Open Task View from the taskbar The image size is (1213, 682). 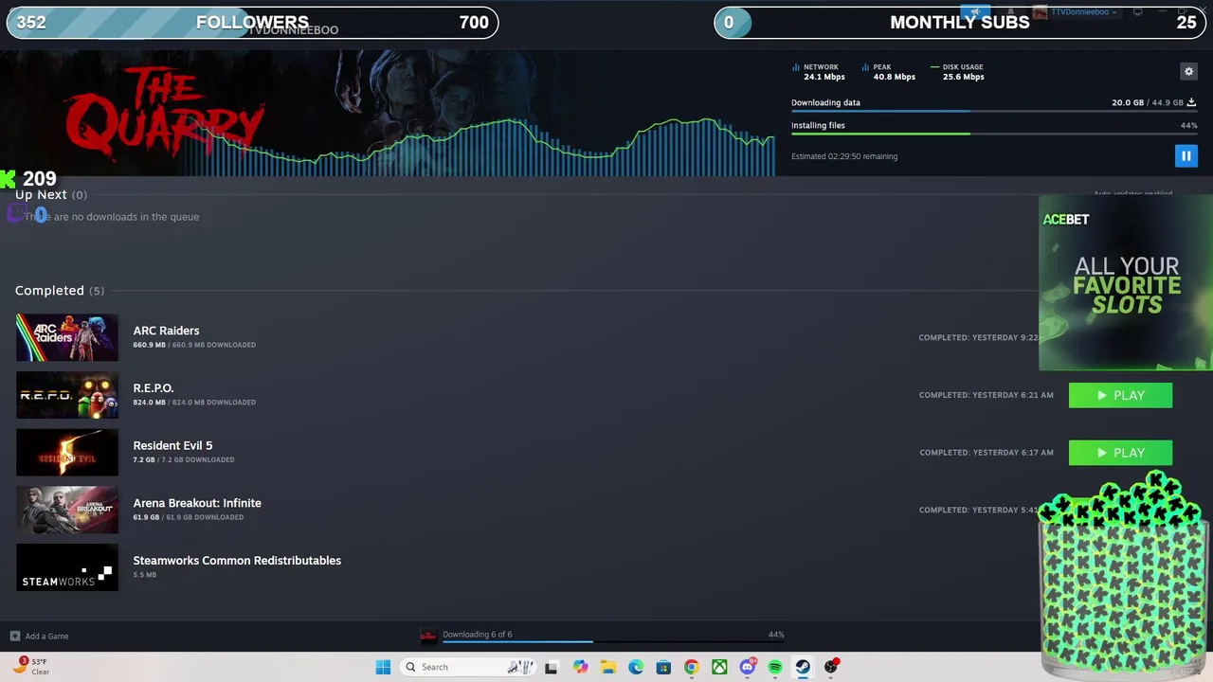tap(552, 667)
